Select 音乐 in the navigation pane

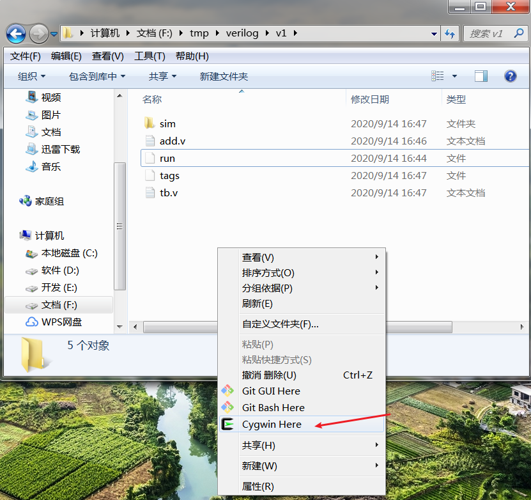50,167
